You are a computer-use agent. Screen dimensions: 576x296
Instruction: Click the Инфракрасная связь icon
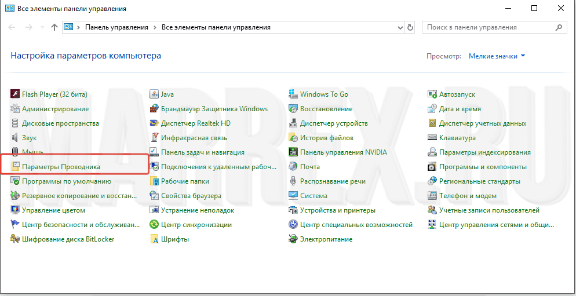[x=154, y=138]
